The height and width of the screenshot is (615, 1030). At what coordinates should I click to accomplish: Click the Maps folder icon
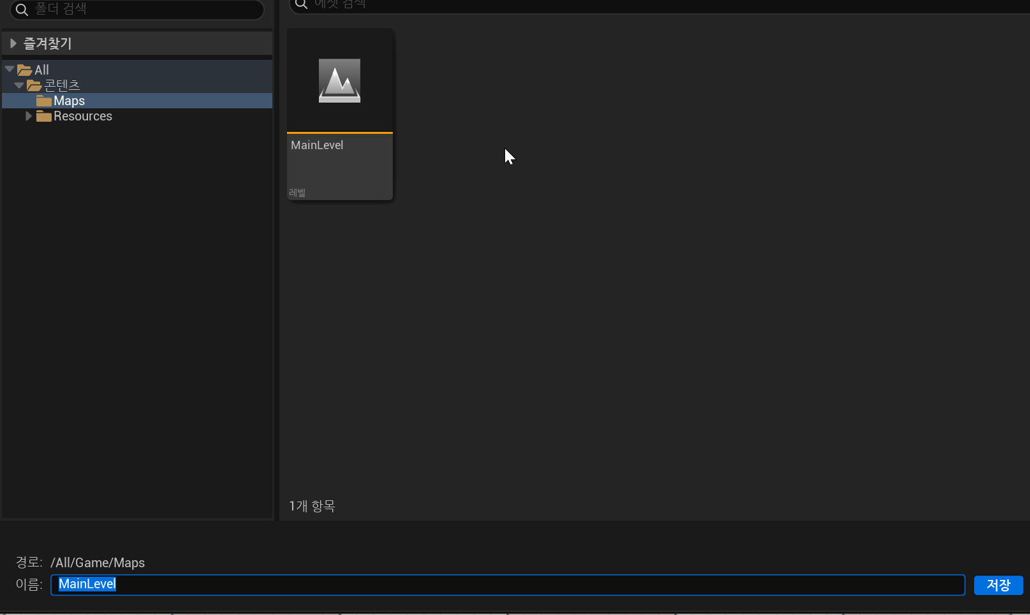pyautogui.click(x=44, y=101)
